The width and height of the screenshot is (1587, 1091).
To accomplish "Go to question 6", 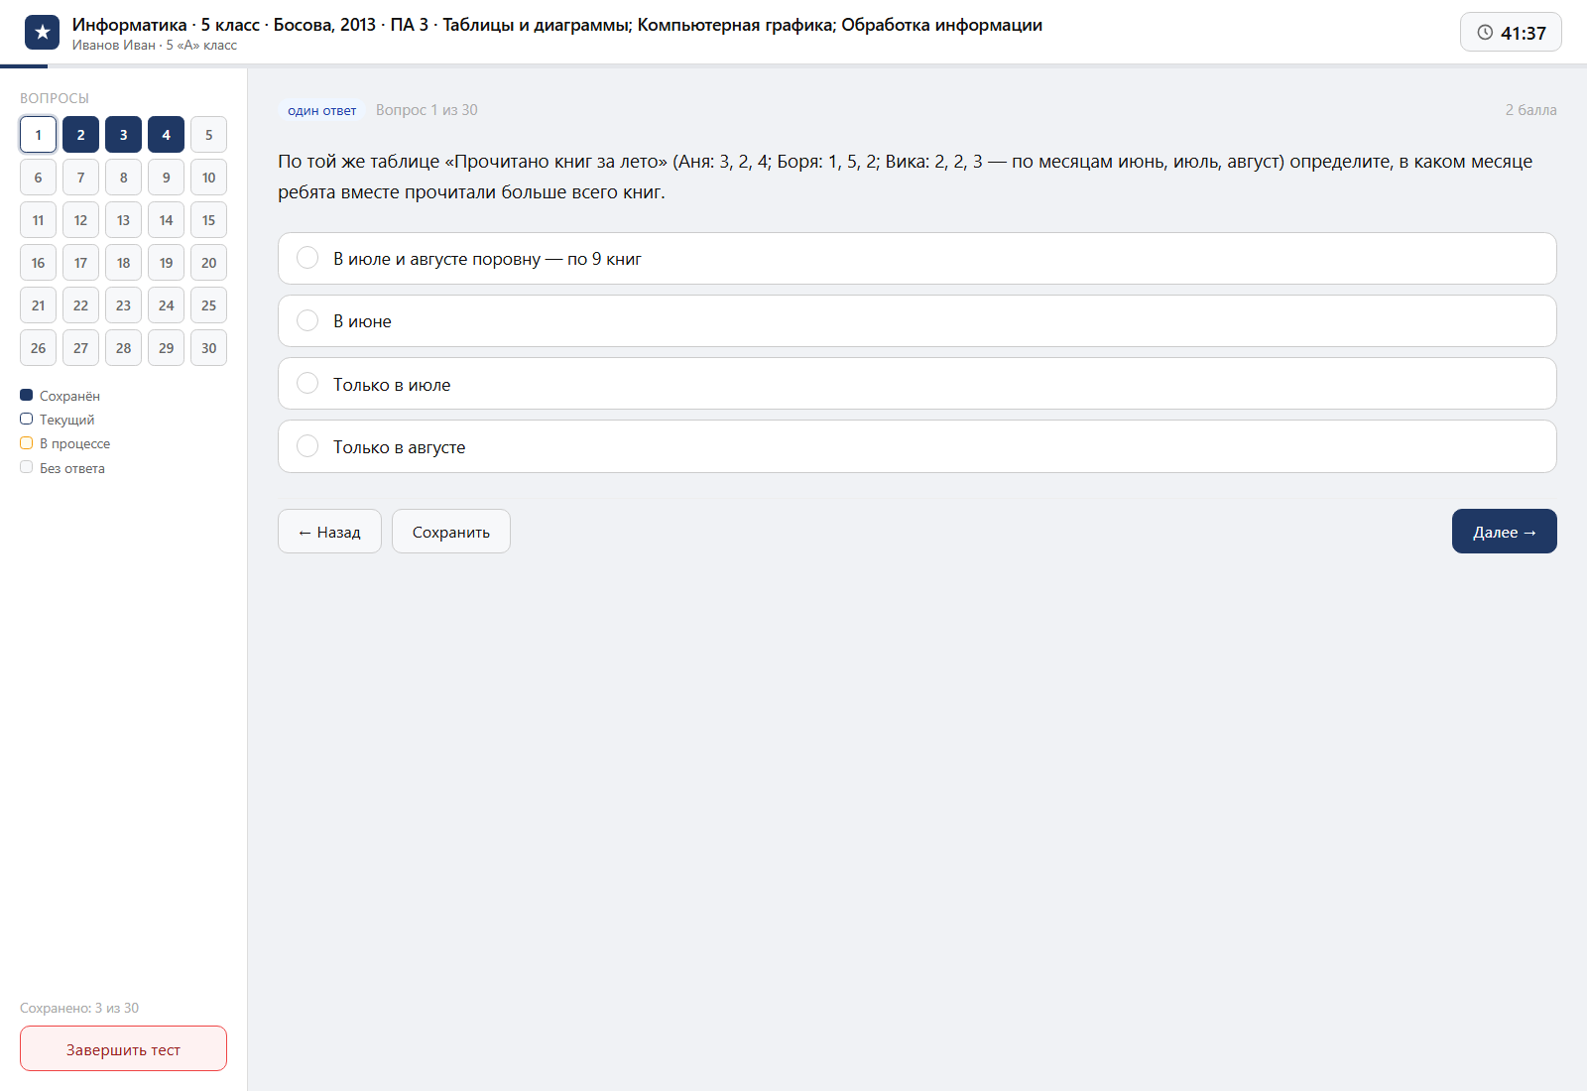I will 38,178.
